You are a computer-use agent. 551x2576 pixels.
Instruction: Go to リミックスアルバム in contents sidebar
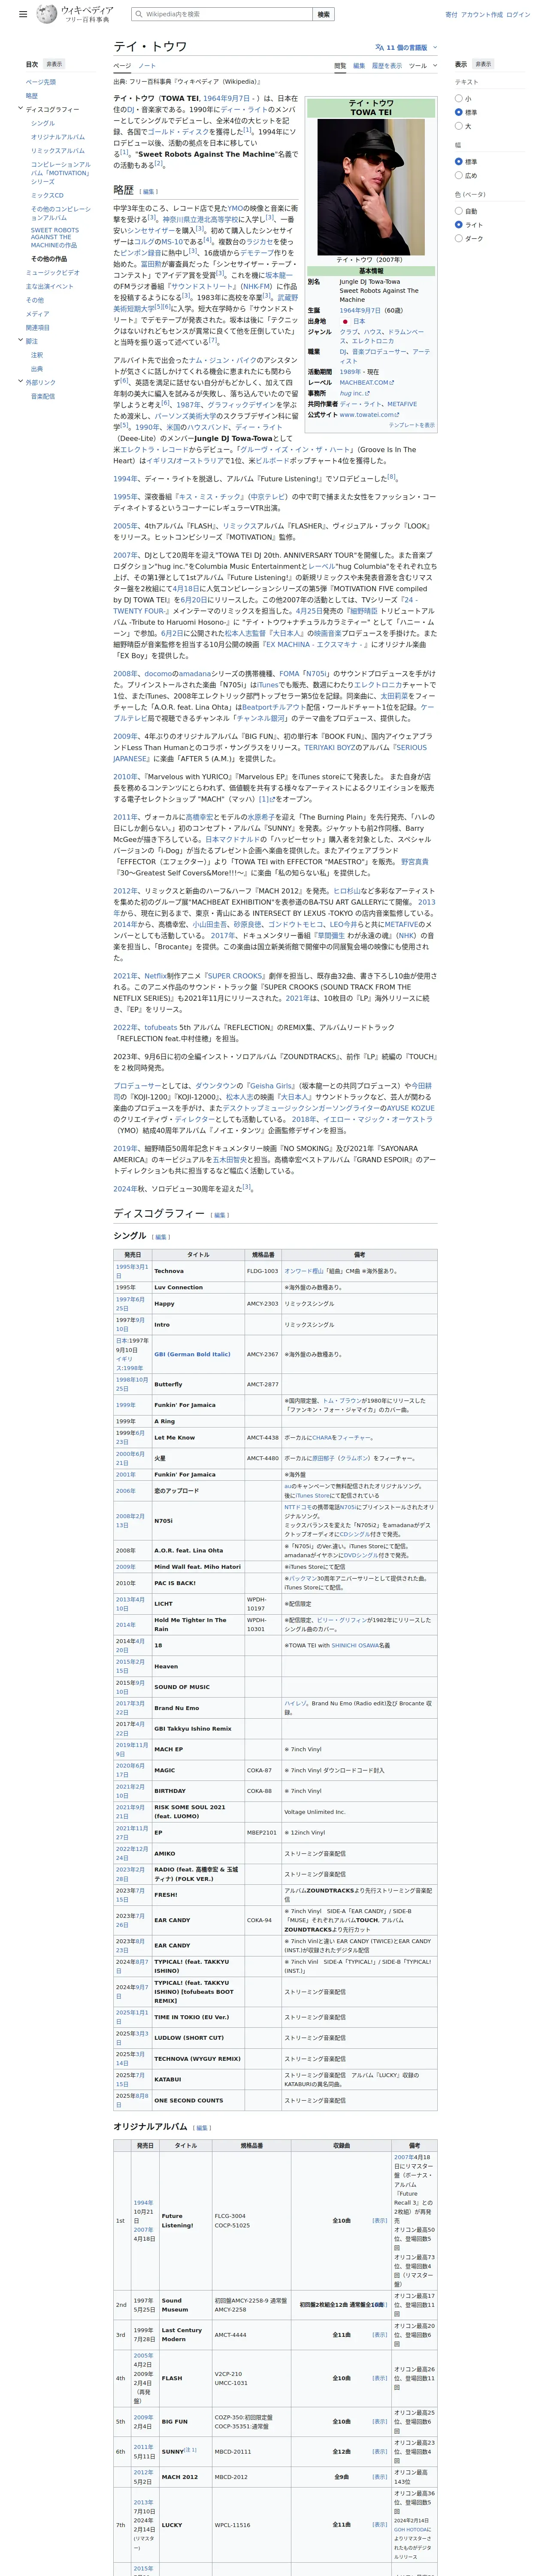pyautogui.click(x=58, y=151)
